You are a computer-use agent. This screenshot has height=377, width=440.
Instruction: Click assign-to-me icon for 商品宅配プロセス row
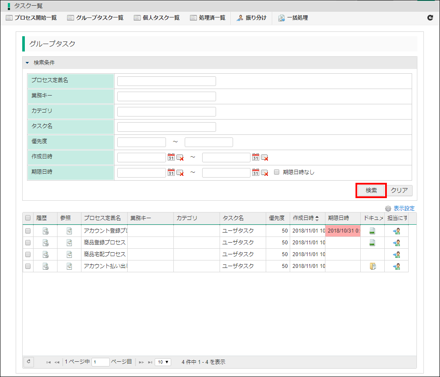[396, 254]
